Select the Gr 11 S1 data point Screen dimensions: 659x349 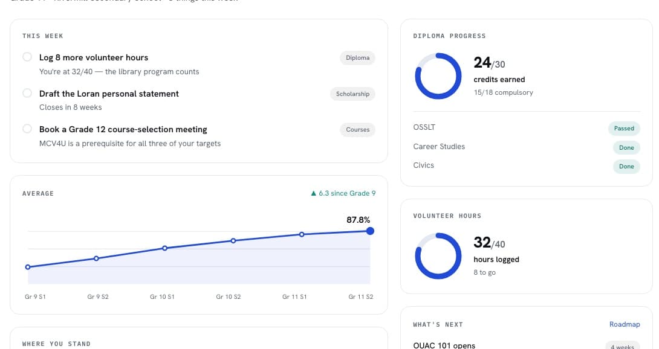click(302, 234)
